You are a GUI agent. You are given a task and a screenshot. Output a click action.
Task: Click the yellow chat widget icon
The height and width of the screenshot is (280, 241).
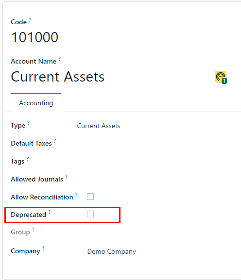(221, 77)
